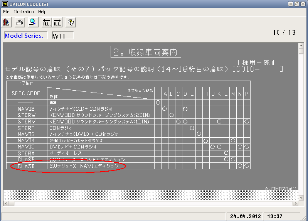Click the KENWOOD 2DIN STERW row description
Image resolution: width=308 pixels, height=221 pixels.
pos(99,115)
